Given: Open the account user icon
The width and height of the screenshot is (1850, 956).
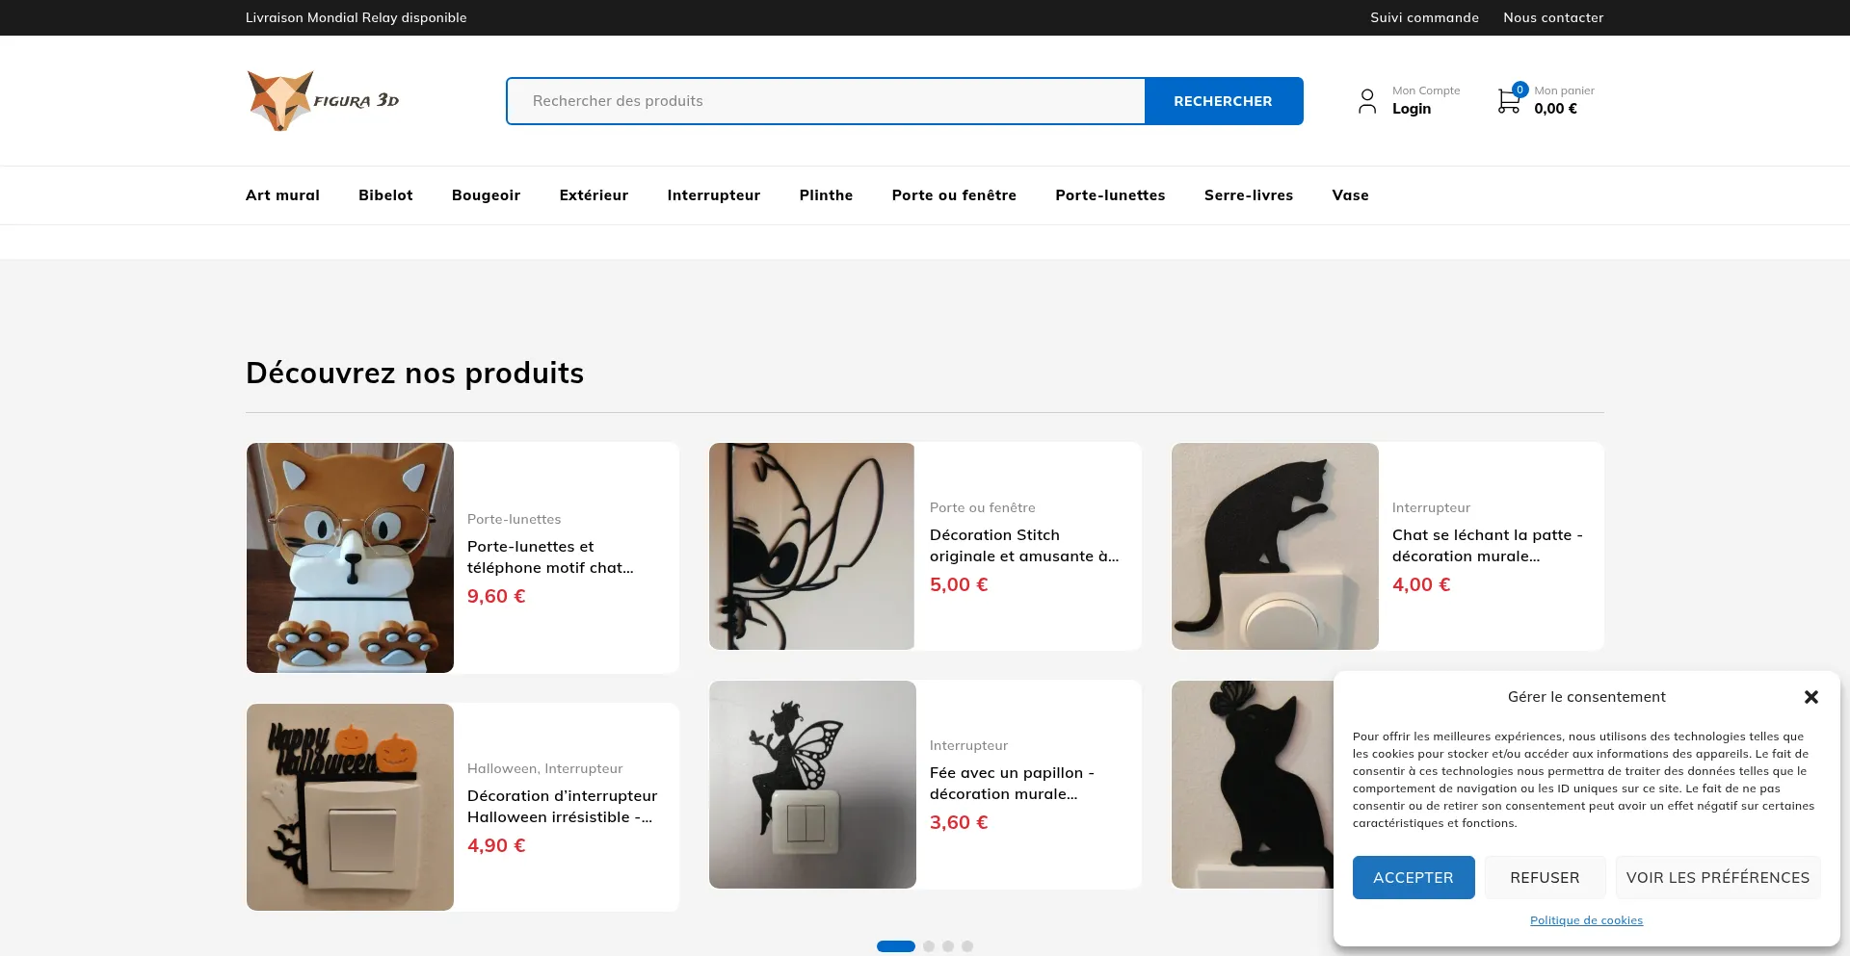Looking at the screenshot, I should [1366, 101].
